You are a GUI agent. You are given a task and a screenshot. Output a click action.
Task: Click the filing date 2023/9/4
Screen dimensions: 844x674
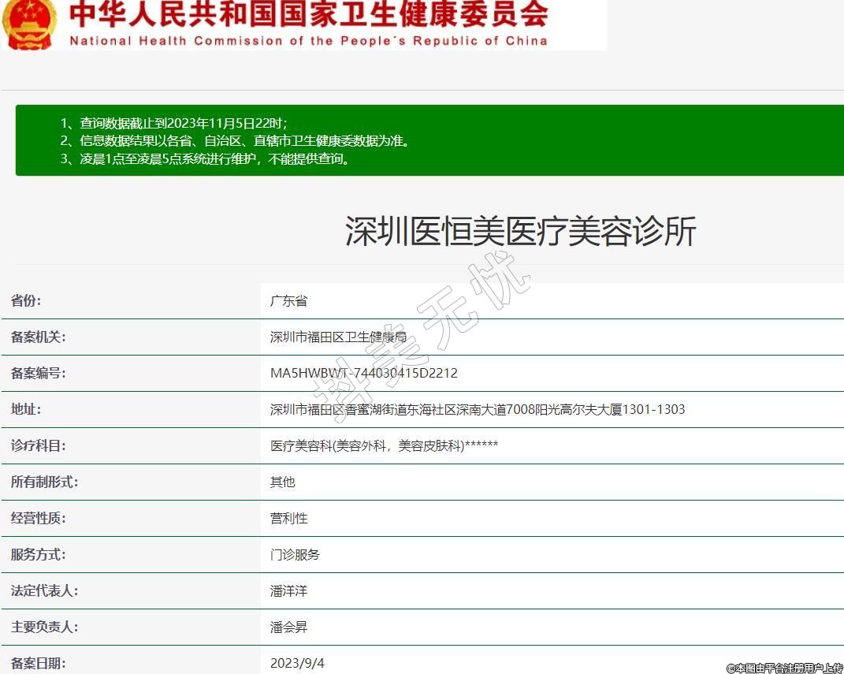click(297, 663)
